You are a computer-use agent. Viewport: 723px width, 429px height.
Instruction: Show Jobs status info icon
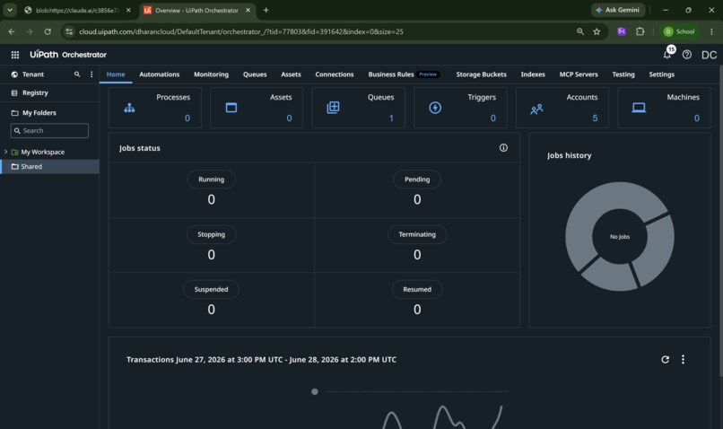point(503,147)
